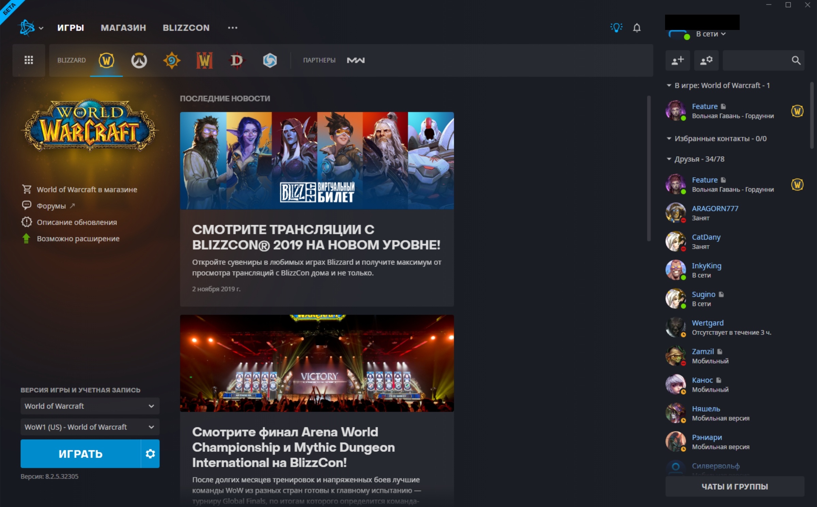Open the World of Warcraft version dropdown
The width and height of the screenshot is (817, 507).
point(90,406)
